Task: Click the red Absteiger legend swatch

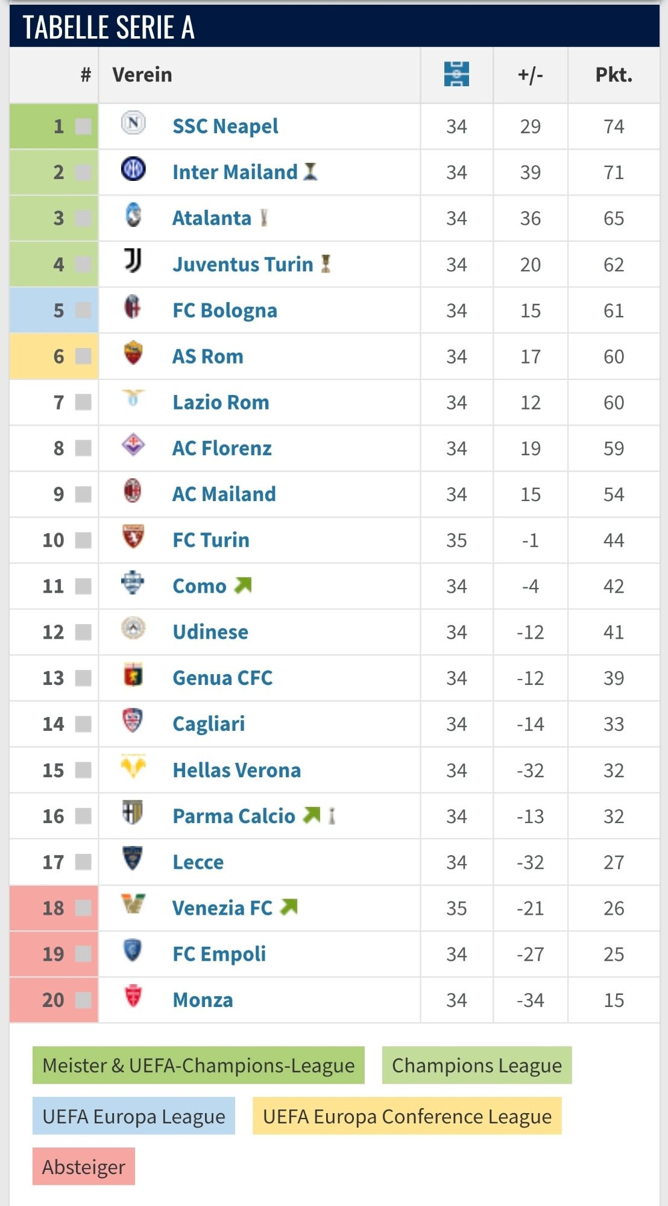Action: 84,1167
